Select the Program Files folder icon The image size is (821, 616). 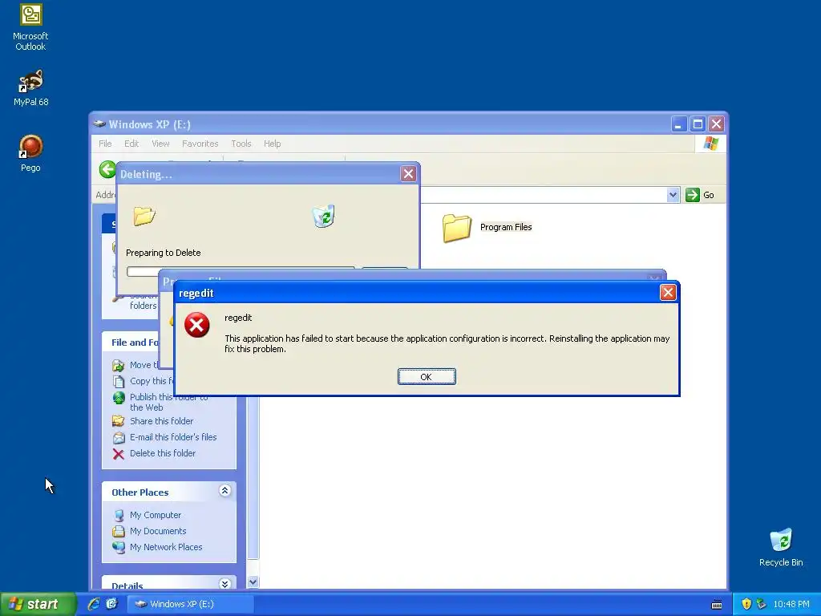456,228
